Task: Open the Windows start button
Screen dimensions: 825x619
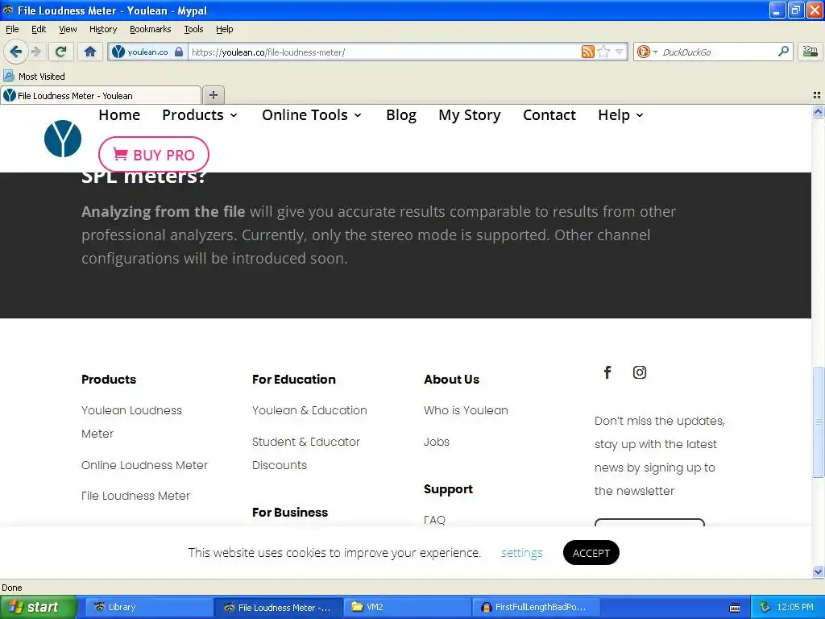Action: click(x=39, y=607)
